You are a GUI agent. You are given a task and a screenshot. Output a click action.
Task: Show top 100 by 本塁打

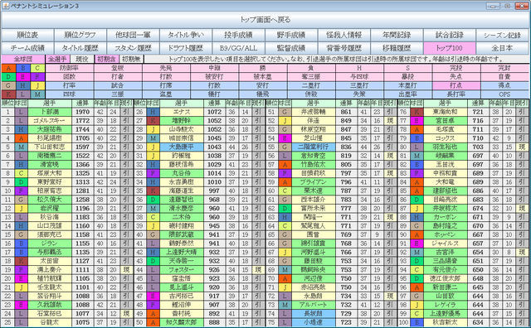[x=407, y=85]
